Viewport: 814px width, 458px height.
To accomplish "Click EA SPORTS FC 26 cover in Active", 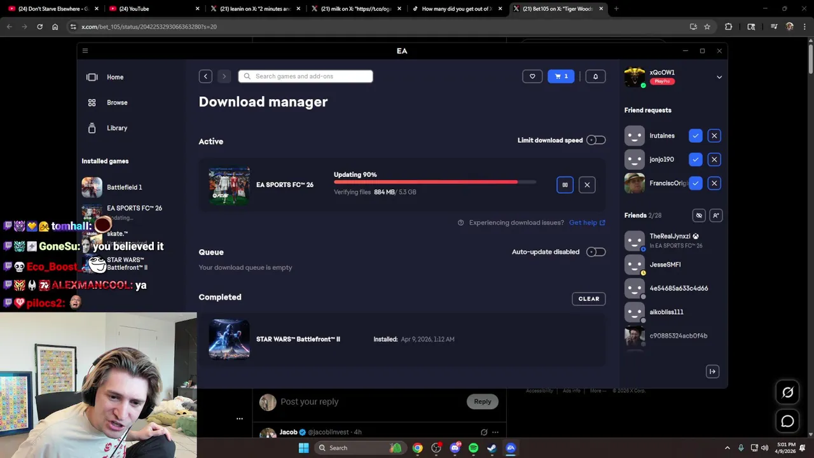I will (x=229, y=185).
